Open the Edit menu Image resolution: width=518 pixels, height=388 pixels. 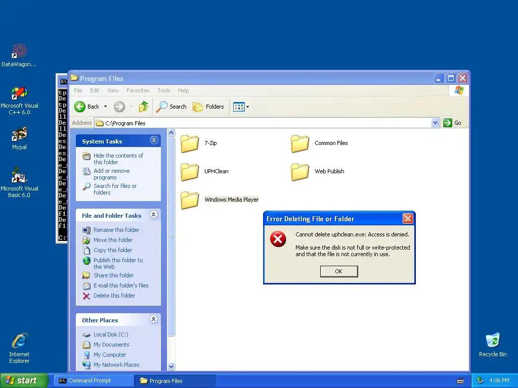click(95, 90)
